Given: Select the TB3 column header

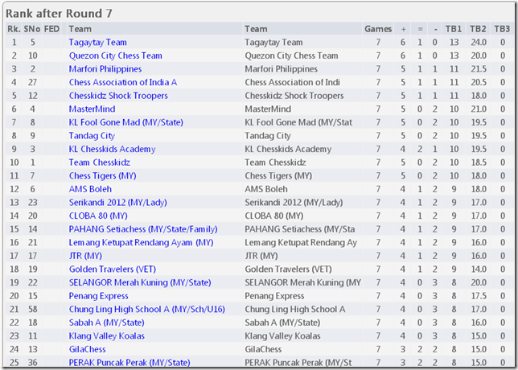Looking at the screenshot, I should 502,29.
